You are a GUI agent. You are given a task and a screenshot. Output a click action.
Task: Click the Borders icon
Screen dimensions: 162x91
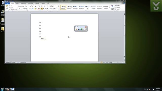(x=57, y=9)
